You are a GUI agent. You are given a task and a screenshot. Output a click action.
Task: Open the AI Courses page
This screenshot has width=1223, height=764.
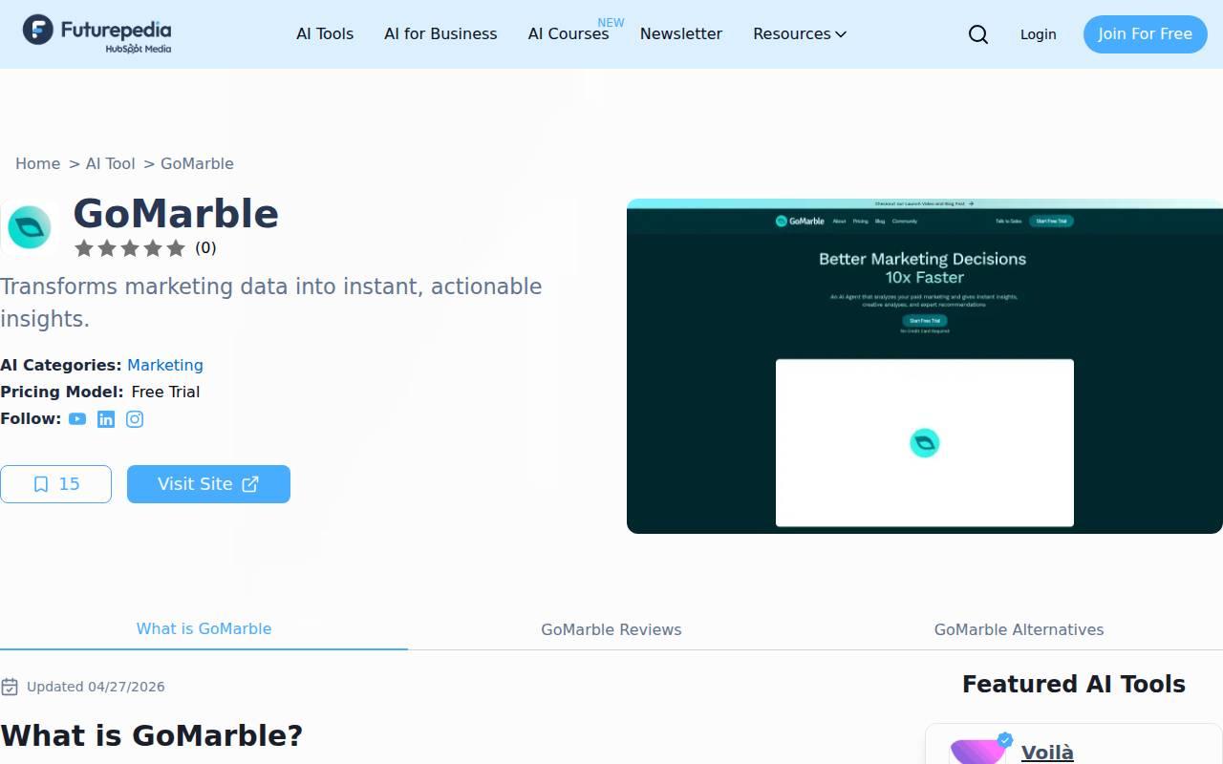click(x=569, y=34)
